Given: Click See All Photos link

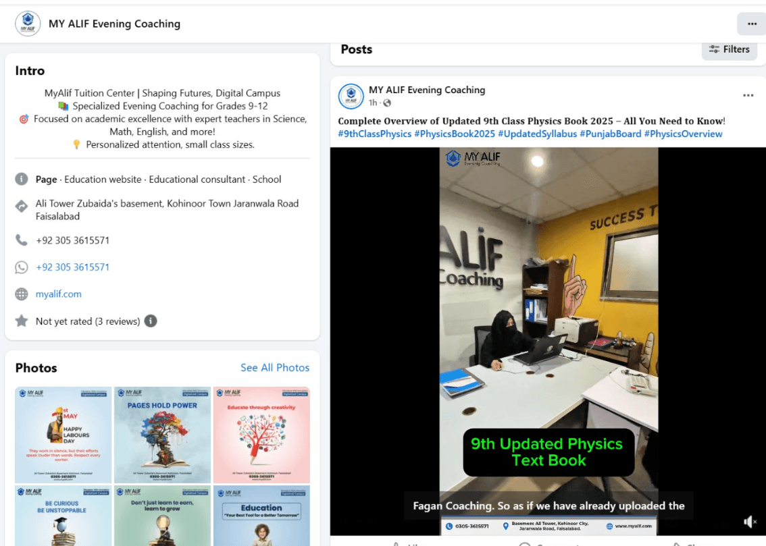Looking at the screenshot, I should coord(275,368).
